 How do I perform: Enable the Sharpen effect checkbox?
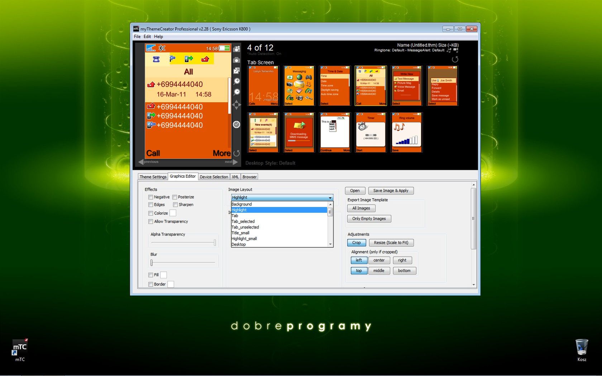click(175, 205)
